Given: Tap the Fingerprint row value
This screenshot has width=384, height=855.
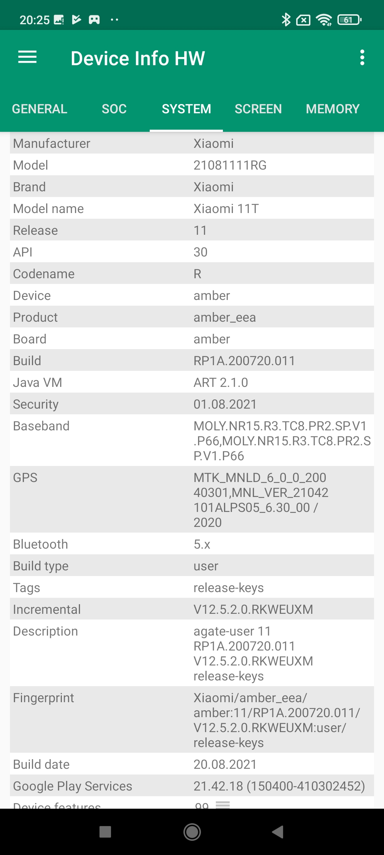Looking at the screenshot, I should pyautogui.click(x=277, y=720).
